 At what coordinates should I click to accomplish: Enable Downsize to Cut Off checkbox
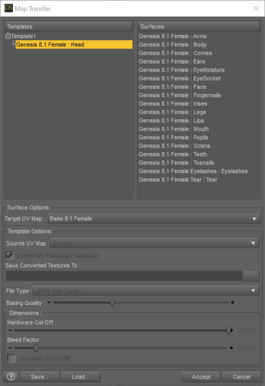(11, 358)
